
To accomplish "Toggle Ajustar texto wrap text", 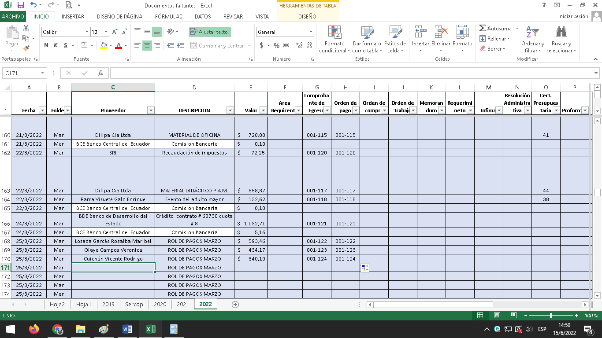I will tap(210, 32).
